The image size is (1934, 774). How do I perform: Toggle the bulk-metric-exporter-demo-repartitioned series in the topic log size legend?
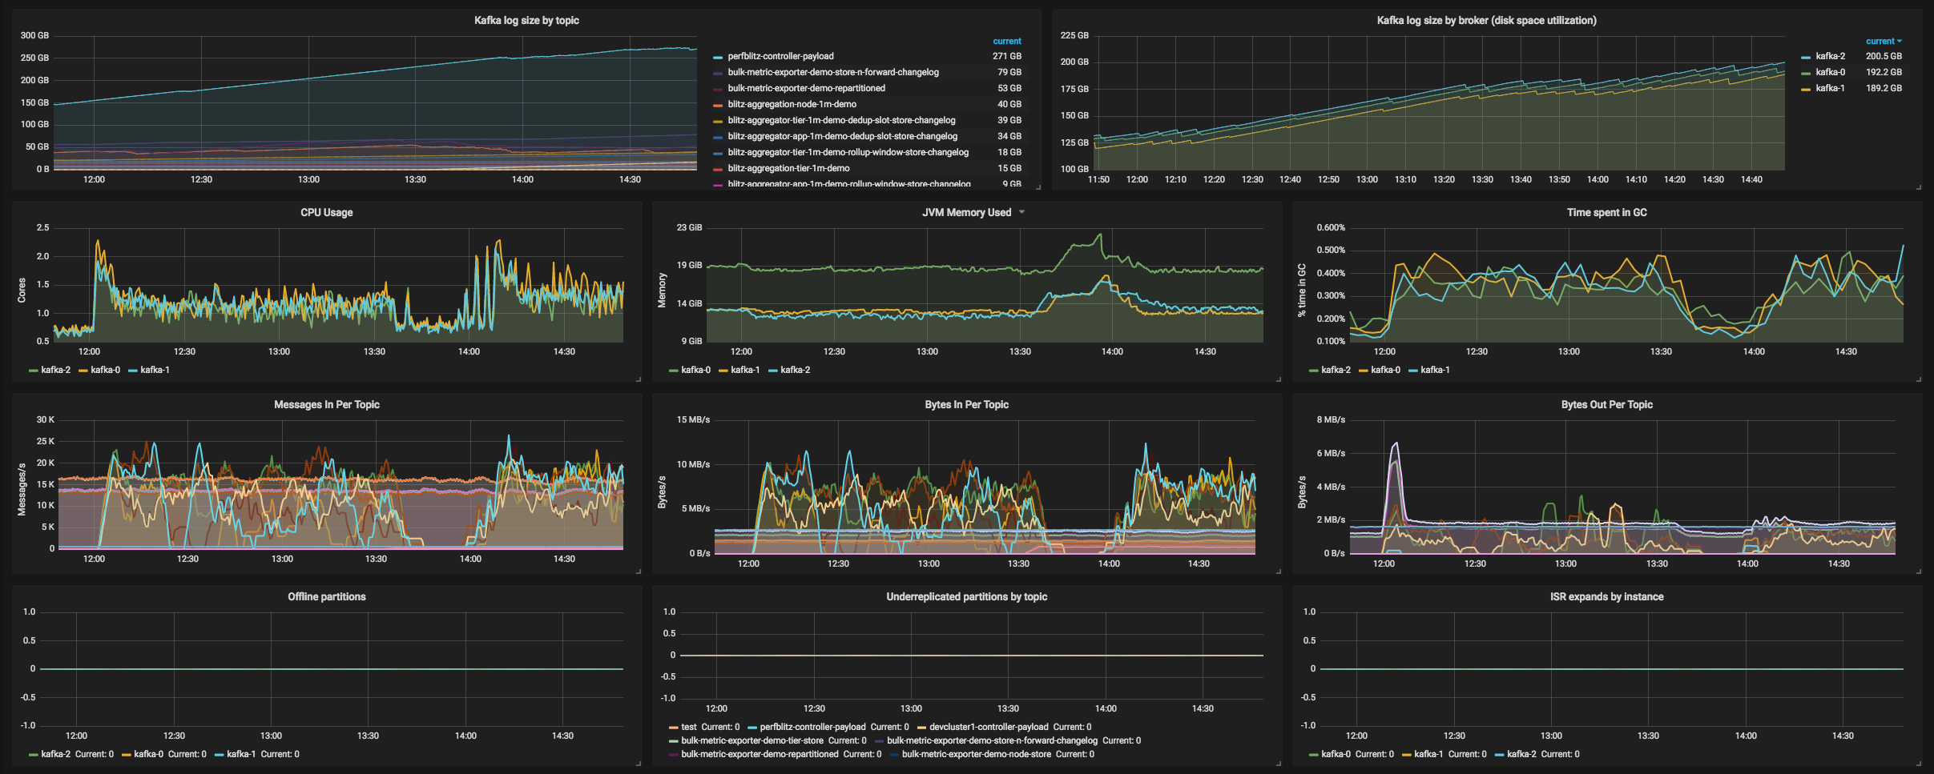point(806,88)
